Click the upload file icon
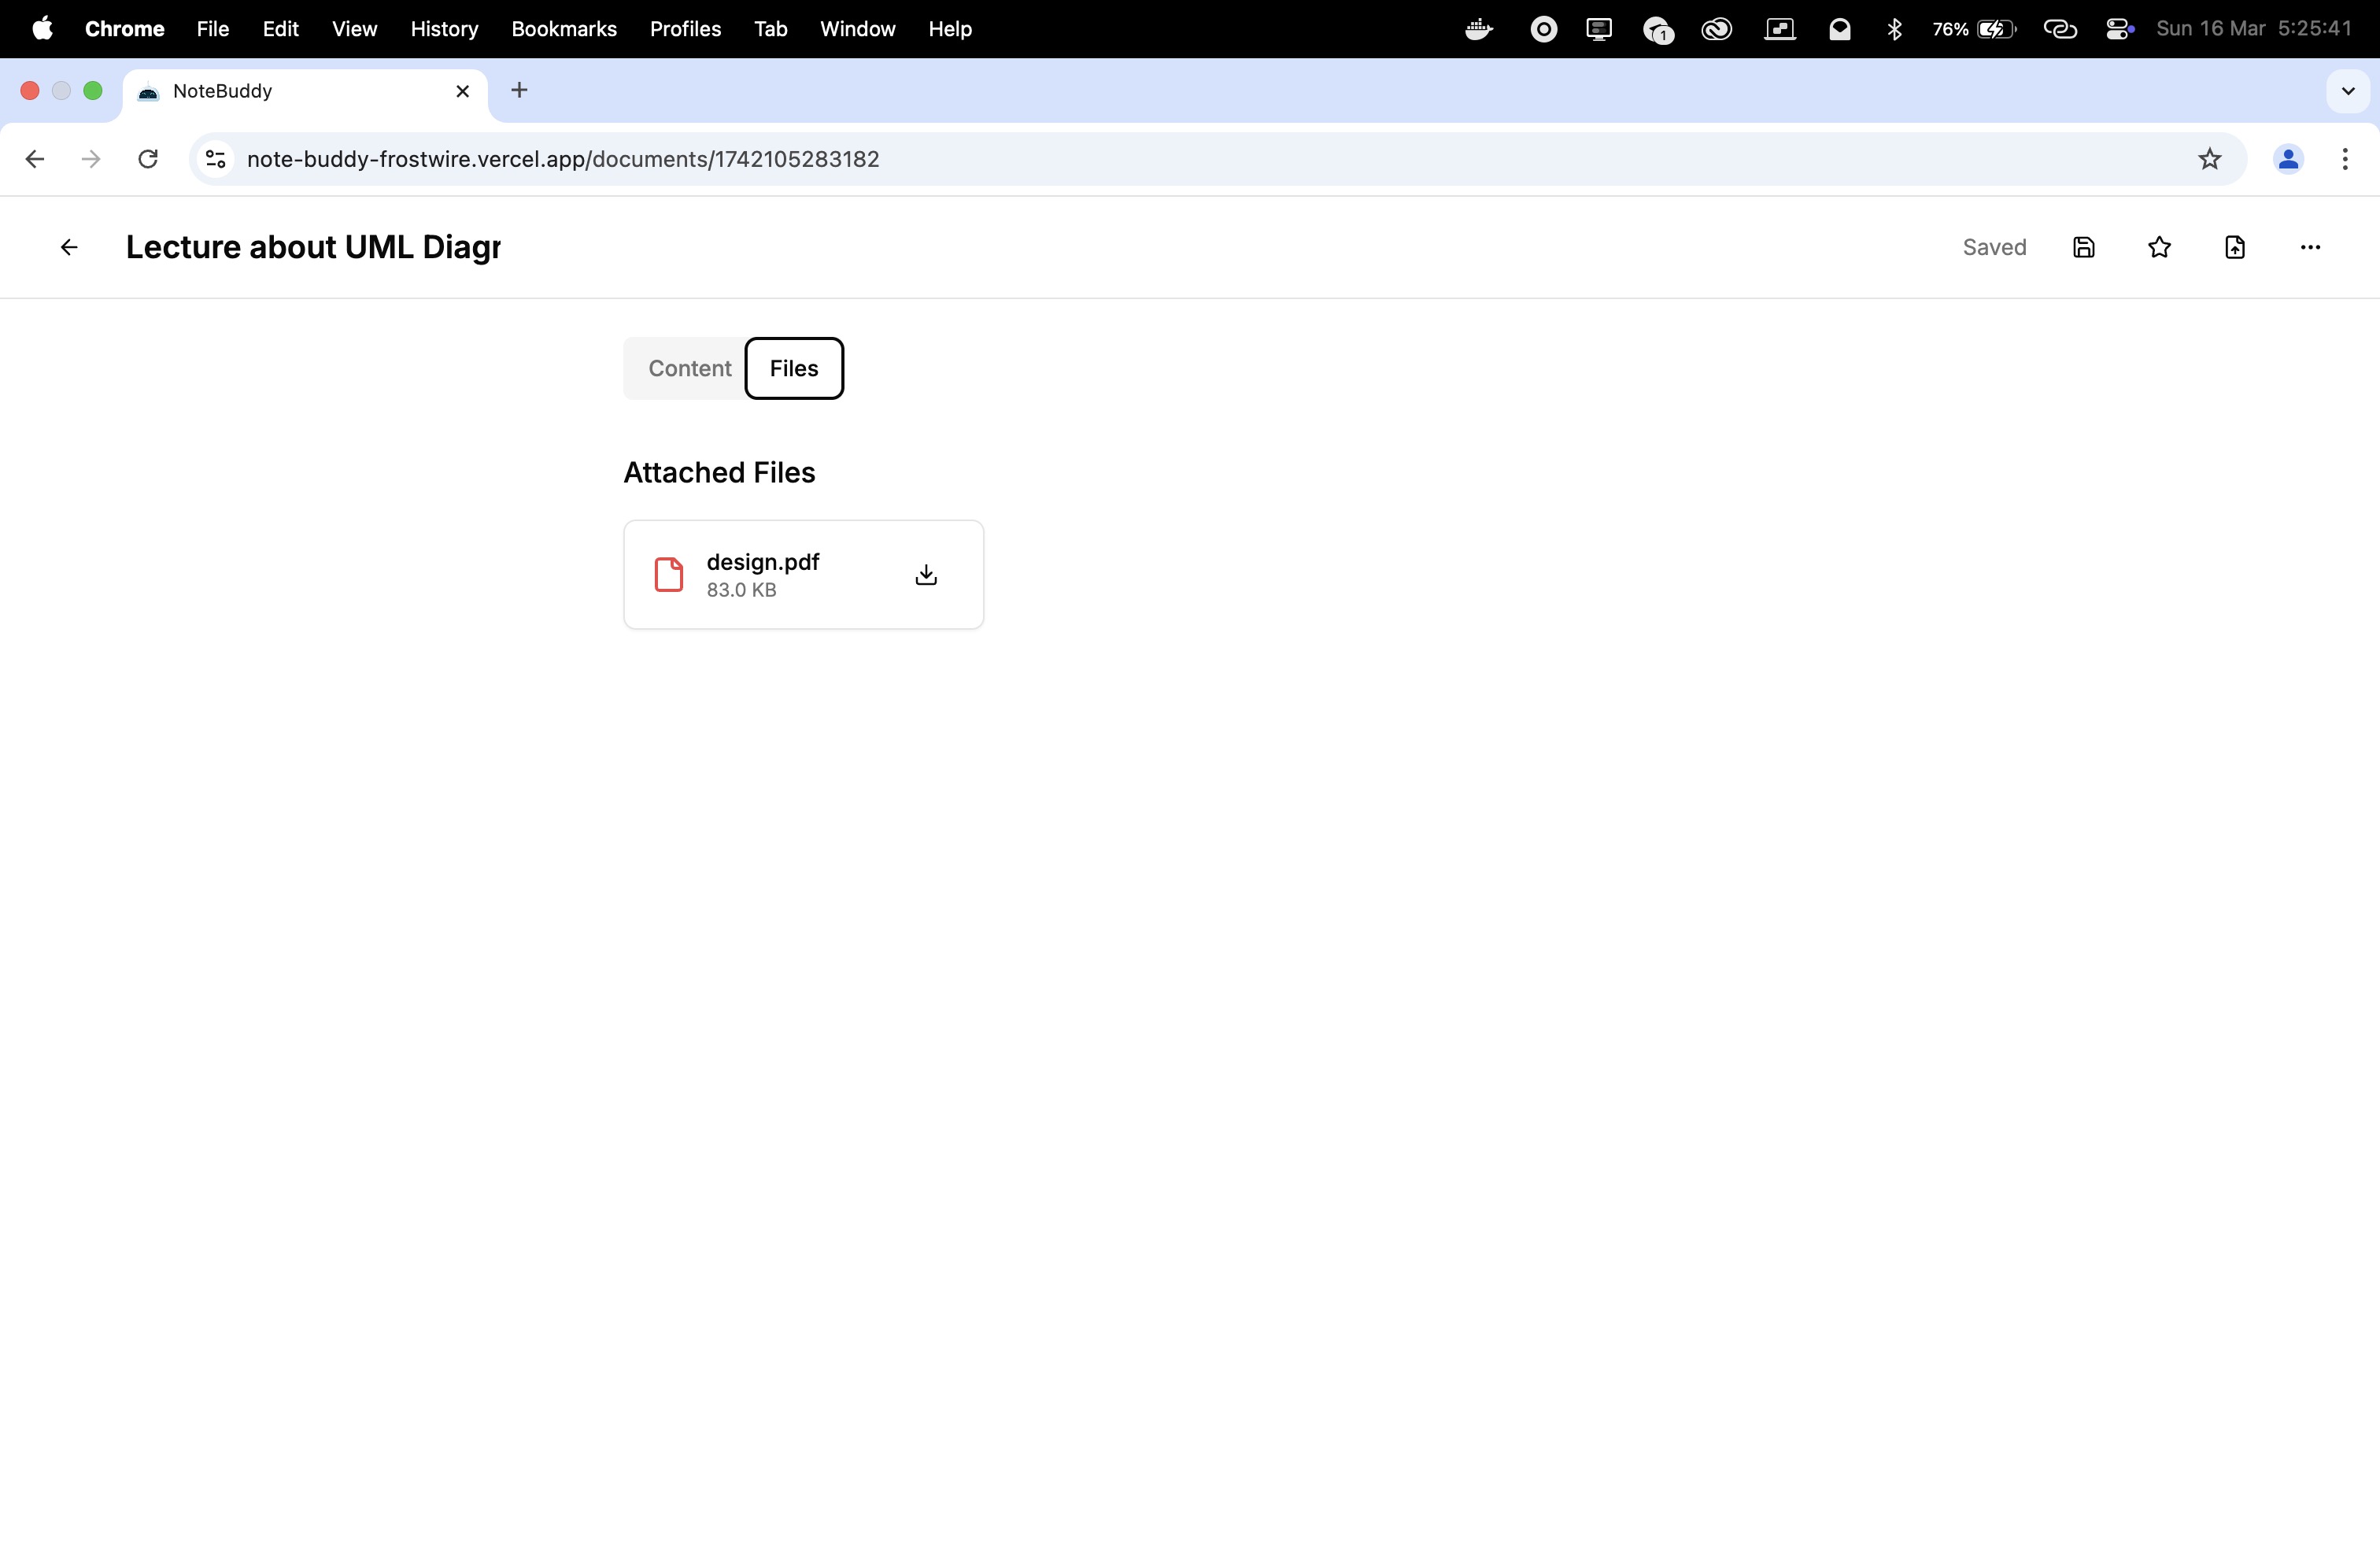 2235,247
